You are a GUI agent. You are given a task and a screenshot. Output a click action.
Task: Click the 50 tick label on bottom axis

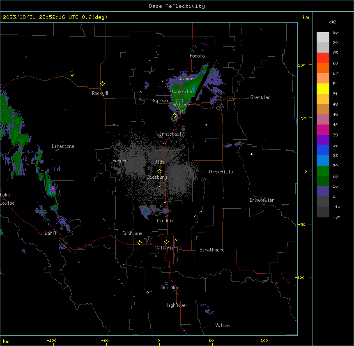211,340
